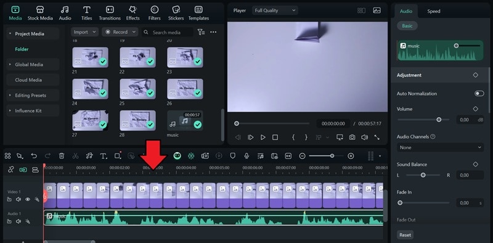Add keyframe for the Adjustment section
Image resolution: width=493 pixels, height=243 pixels.
click(x=475, y=75)
